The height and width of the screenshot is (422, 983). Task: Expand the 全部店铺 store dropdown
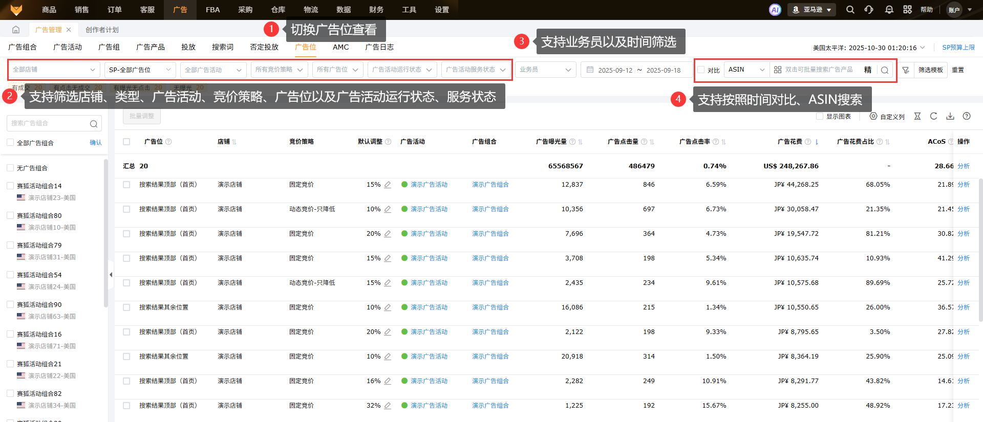(54, 70)
